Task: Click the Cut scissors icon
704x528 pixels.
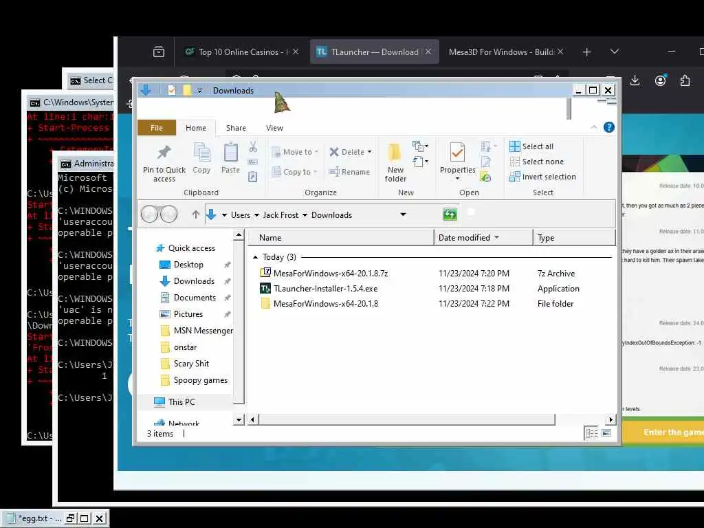Action: coord(253,147)
